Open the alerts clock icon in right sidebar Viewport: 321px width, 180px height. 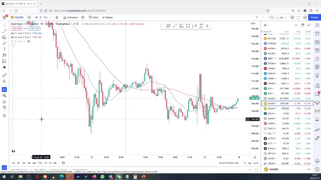point(317,33)
